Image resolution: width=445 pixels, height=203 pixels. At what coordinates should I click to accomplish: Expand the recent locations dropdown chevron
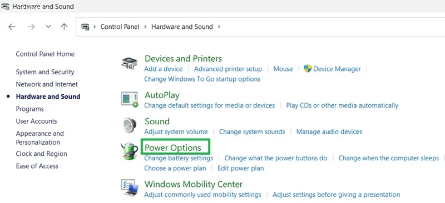click(x=48, y=27)
